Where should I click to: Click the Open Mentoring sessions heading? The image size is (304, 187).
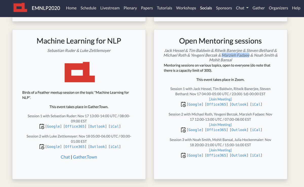pos(220,41)
